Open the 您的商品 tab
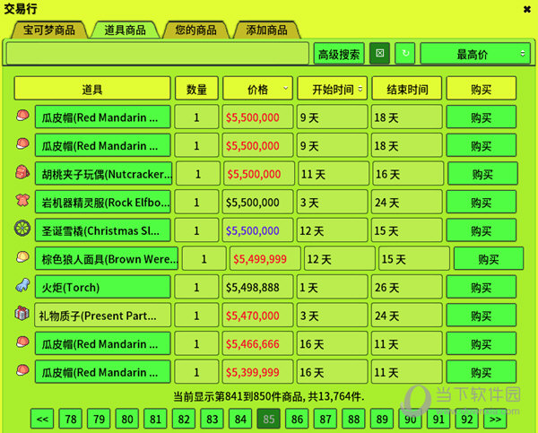 (x=195, y=30)
